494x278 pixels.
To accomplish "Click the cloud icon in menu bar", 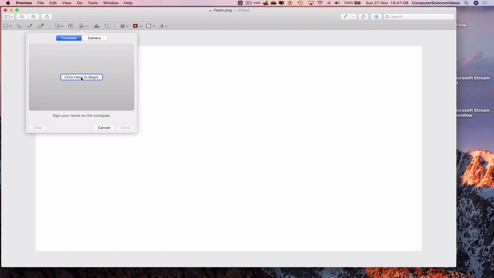I will point(273,3).
